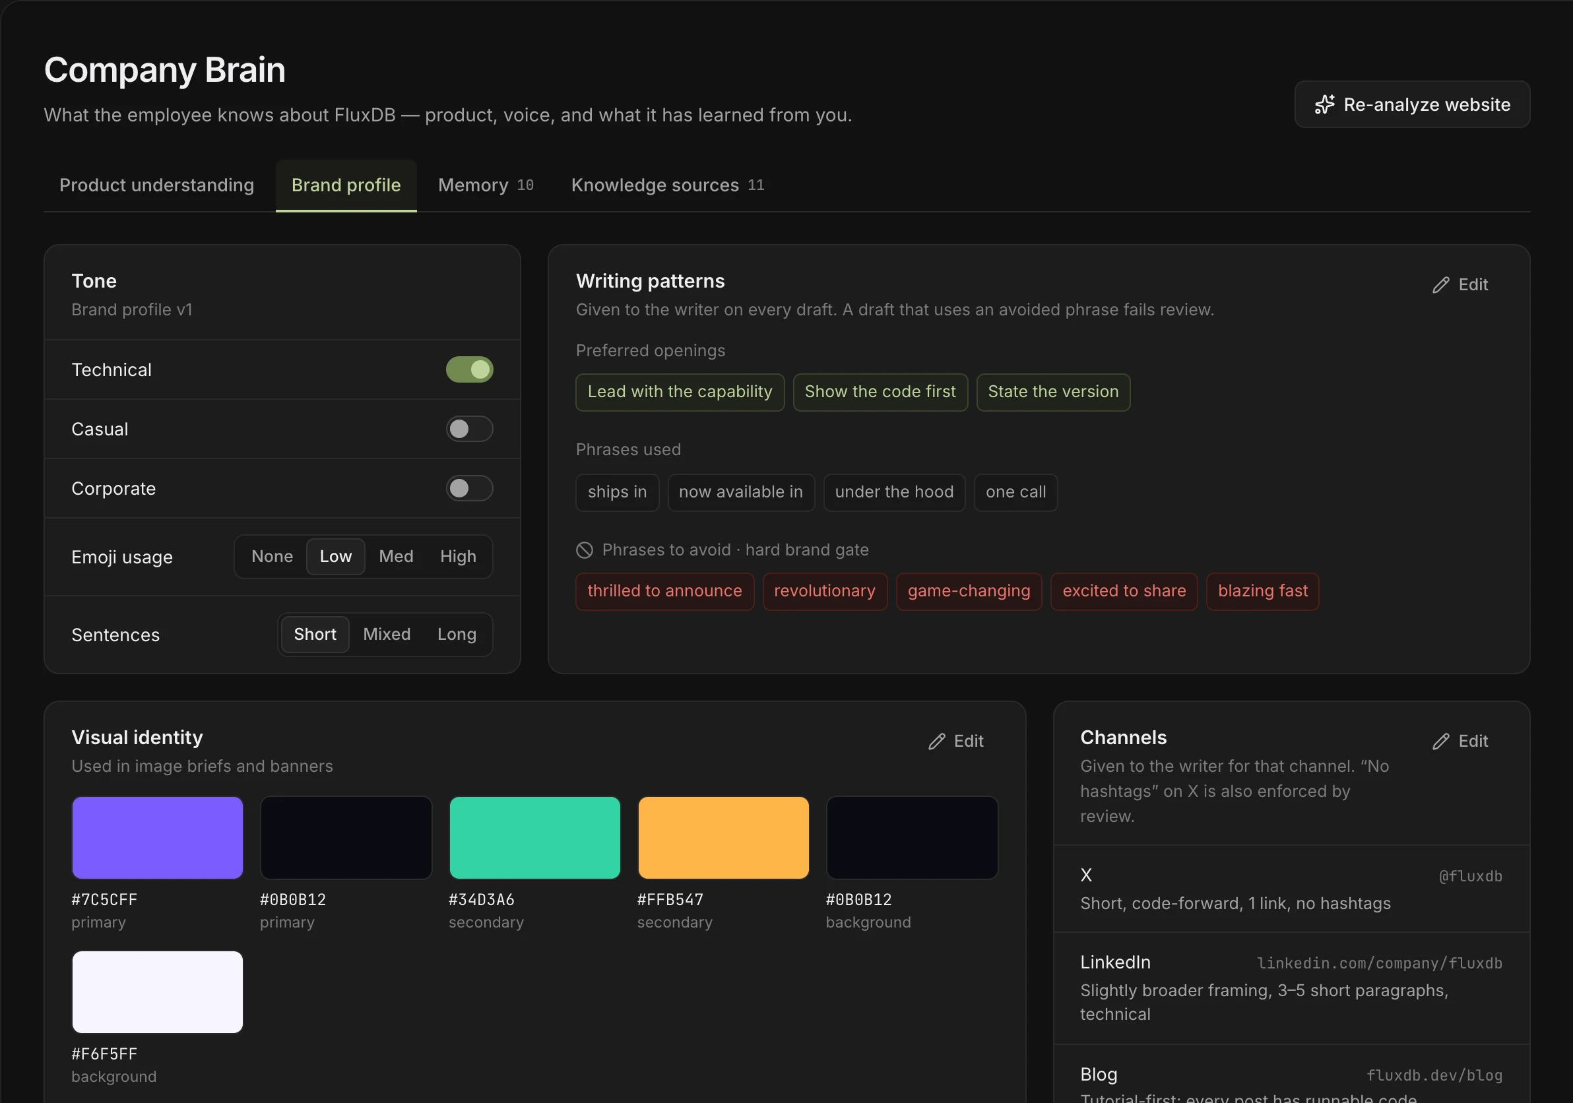This screenshot has height=1103, width=1573.
Task: Select the Brand profile tab
Action: [x=346, y=185]
